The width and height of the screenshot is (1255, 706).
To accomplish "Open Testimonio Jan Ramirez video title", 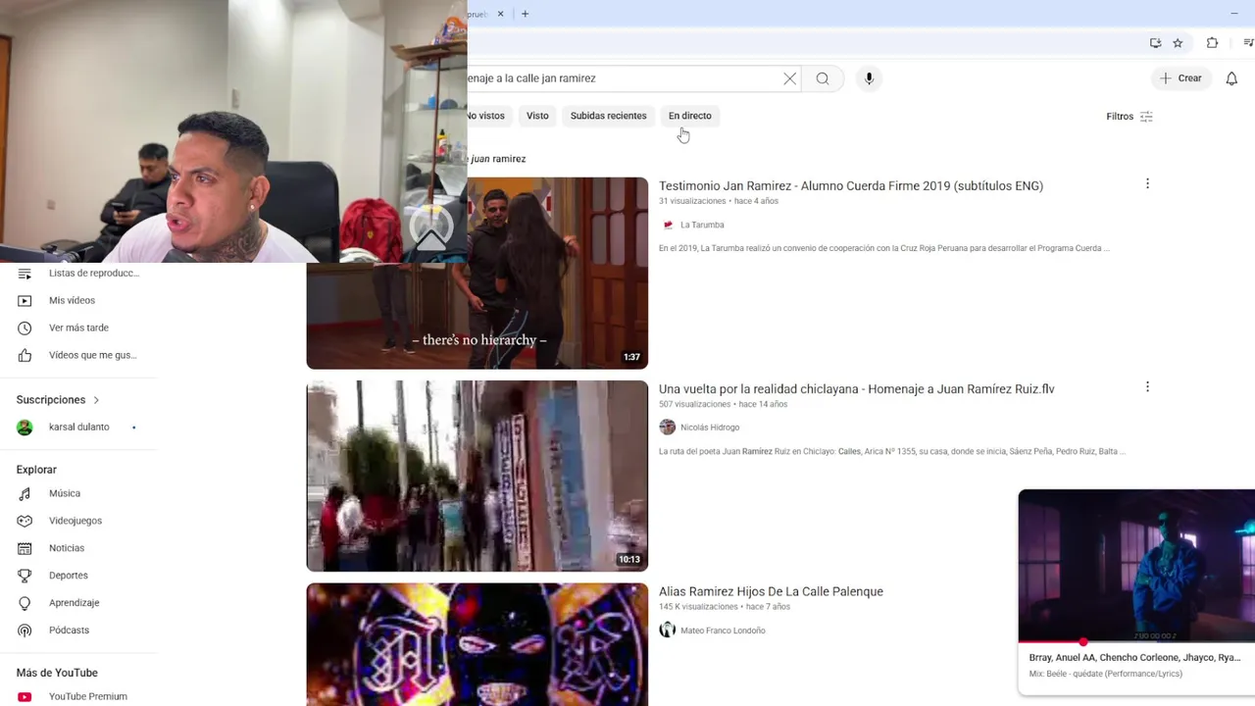I will pos(851,185).
